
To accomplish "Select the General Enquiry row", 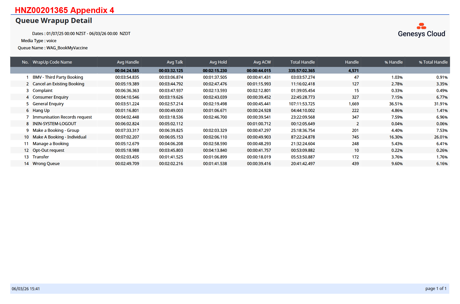I will click(48, 104).
